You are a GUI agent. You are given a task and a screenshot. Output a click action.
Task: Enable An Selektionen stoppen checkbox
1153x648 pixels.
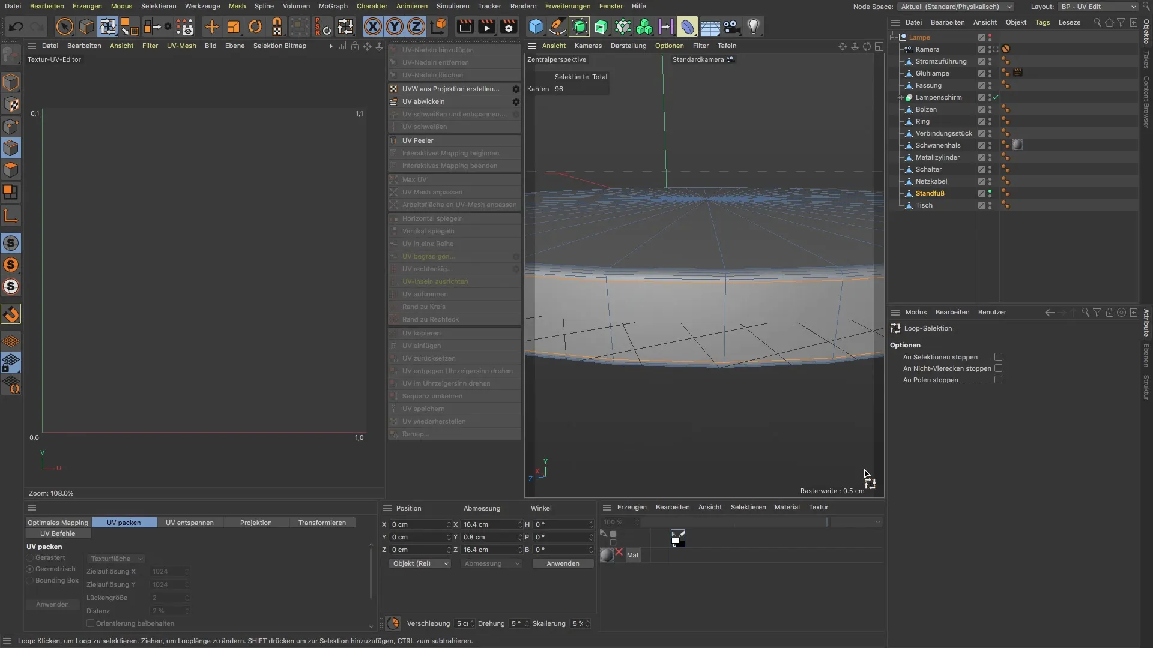click(x=998, y=357)
